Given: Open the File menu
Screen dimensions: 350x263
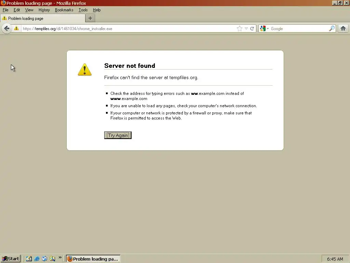Looking at the screenshot, I should tap(5, 10).
